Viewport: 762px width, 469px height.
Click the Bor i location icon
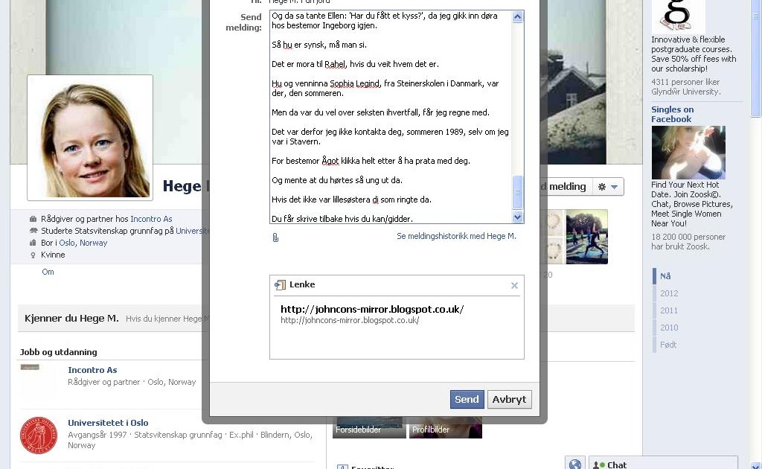[x=33, y=243]
